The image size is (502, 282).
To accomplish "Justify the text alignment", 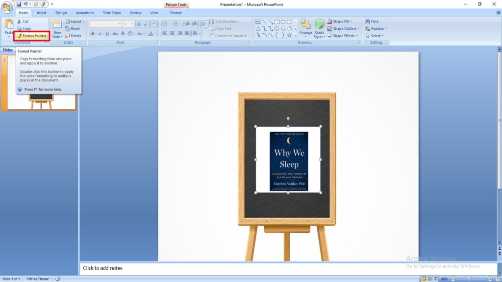I will 187,34.
